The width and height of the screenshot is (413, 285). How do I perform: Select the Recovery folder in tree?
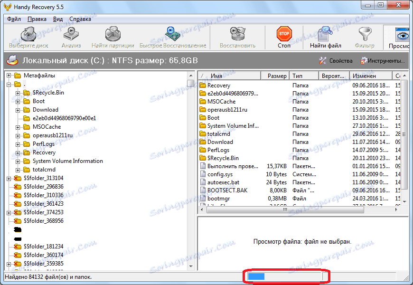coord(44,152)
